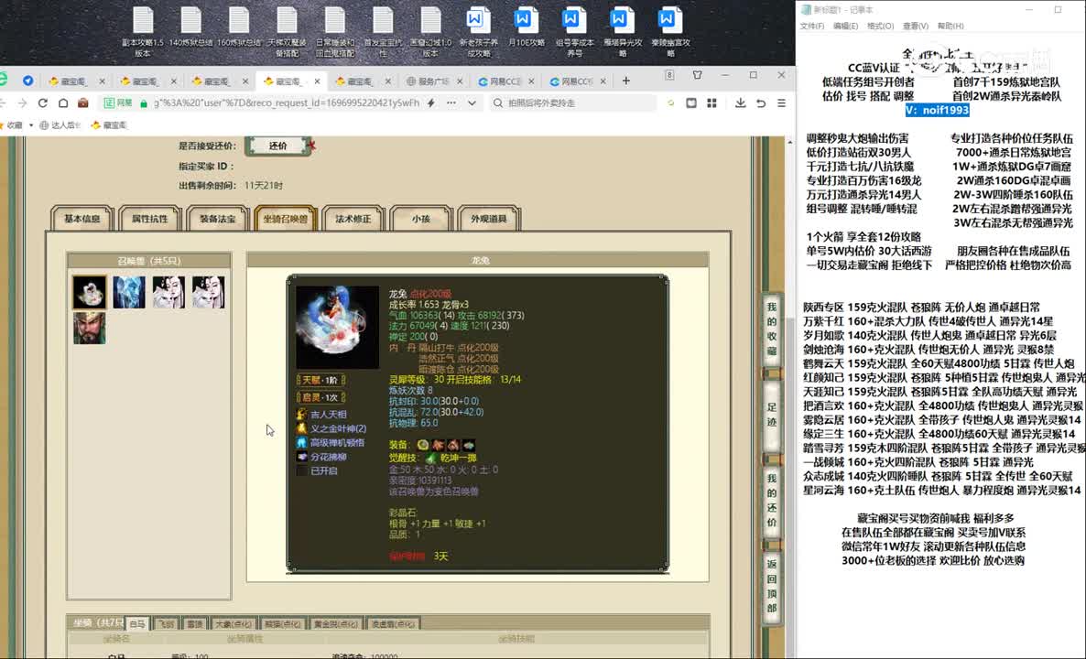Click the browser undo-closed-tab icon
Viewport: 1086px width, 659px height.
(761, 103)
